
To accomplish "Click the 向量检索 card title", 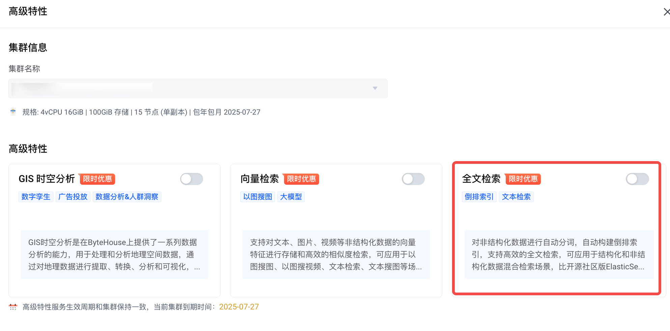I will 259,179.
